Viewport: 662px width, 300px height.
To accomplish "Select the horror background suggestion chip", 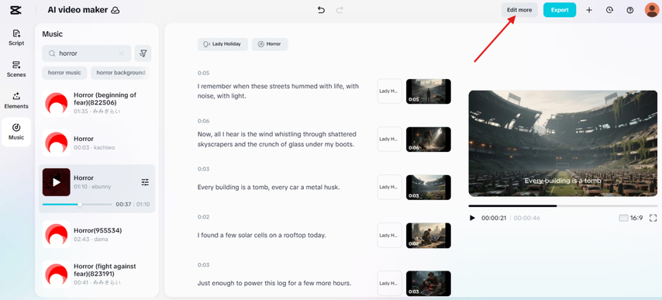I will point(121,73).
